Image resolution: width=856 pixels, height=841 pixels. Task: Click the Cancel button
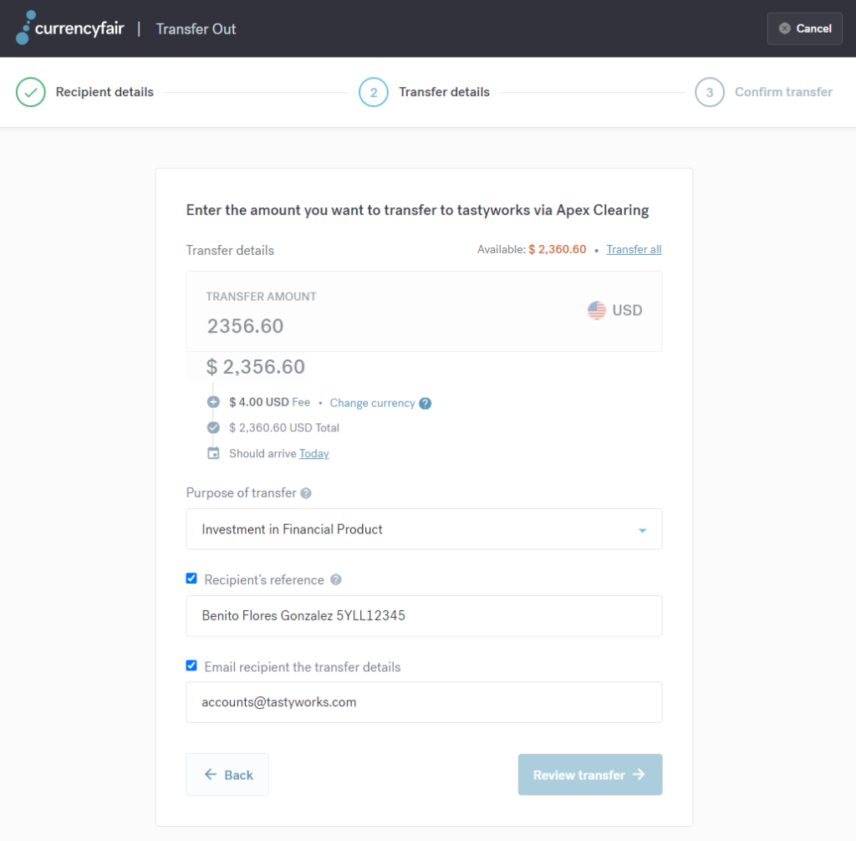click(804, 28)
